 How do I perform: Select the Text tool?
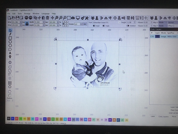pyautogui.click(x=10, y=53)
